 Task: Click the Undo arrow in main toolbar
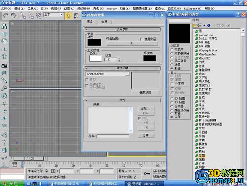[5, 16]
